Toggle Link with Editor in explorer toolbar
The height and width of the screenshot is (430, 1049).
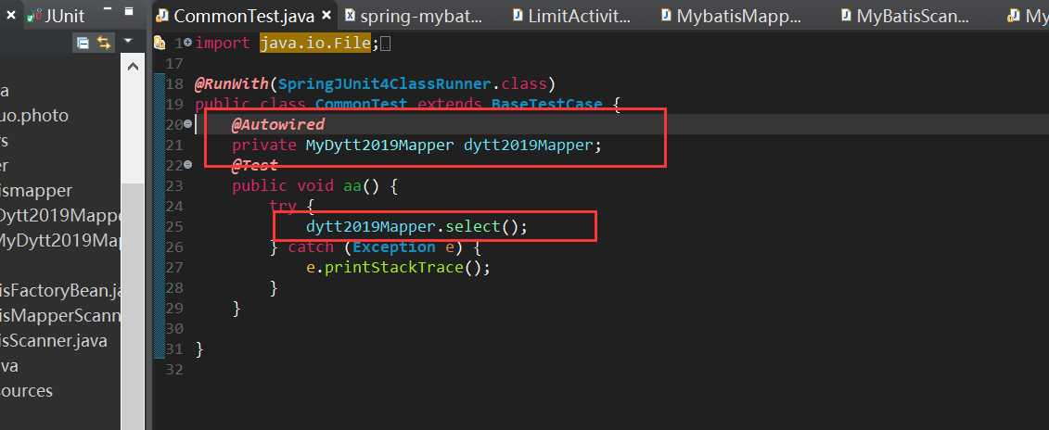(x=103, y=44)
